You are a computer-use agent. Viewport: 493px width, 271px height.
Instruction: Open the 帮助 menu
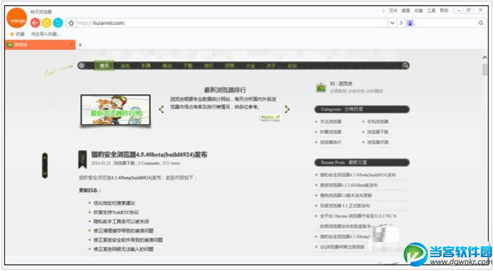(444, 11)
